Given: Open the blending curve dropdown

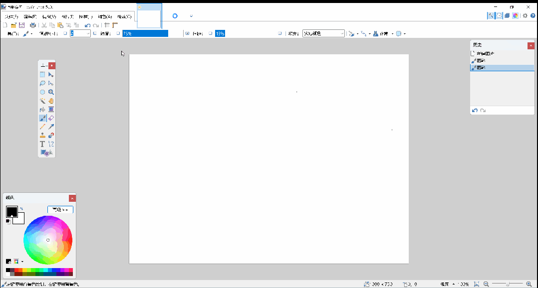Looking at the screenshot, I should pyautogui.click(x=365, y=33).
